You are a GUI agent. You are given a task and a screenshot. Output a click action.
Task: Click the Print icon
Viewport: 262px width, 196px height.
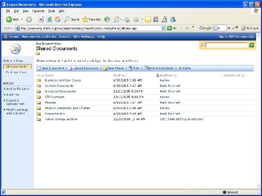tap(127, 20)
